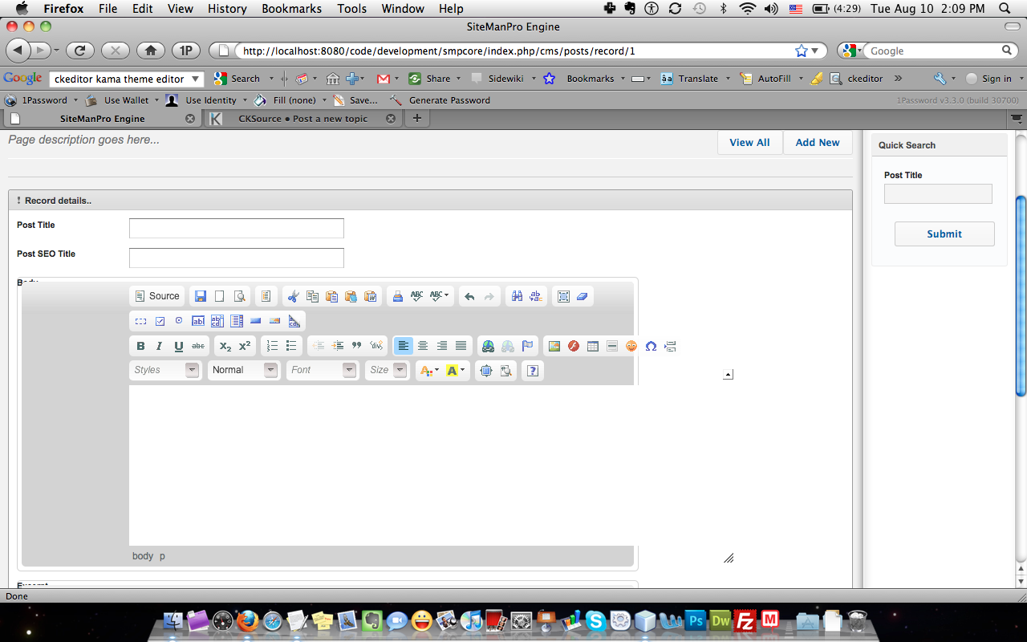Viewport: 1027px width, 642px height.
Task: Click the Cut scissors icon
Action: click(x=293, y=296)
